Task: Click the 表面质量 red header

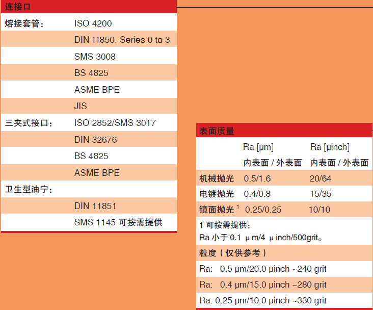Action: (216, 131)
